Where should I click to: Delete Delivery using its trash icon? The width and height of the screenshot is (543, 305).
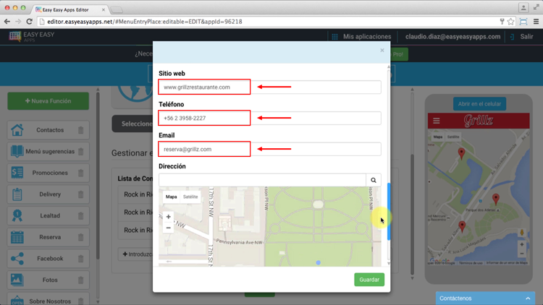pos(80,194)
